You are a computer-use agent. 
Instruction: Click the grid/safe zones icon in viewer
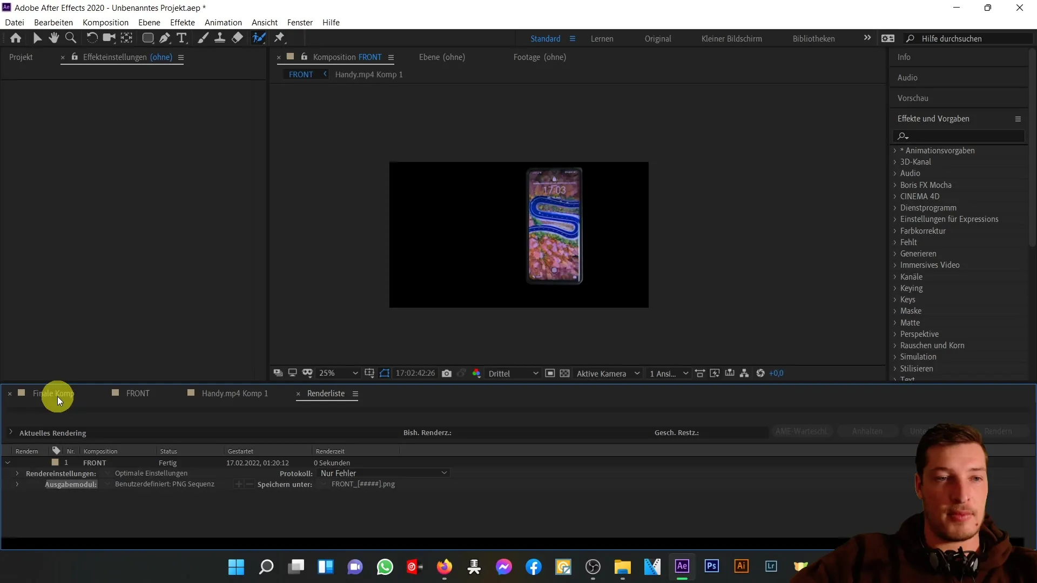(369, 373)
